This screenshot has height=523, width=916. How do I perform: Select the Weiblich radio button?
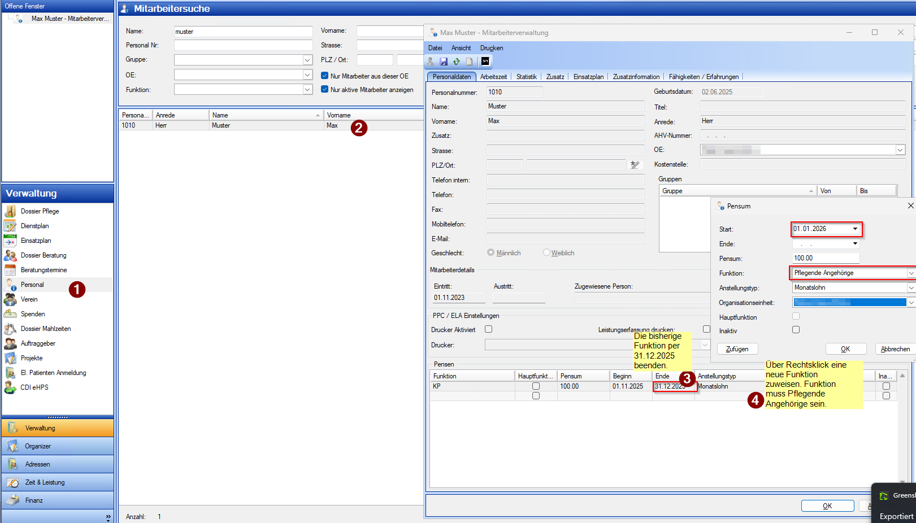pyautogui.click(x=546, y=252)
